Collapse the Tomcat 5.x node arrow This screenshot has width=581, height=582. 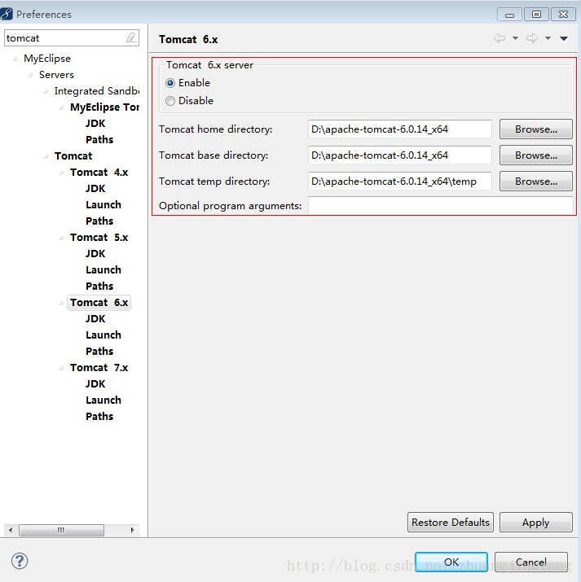tap(61, 238)
